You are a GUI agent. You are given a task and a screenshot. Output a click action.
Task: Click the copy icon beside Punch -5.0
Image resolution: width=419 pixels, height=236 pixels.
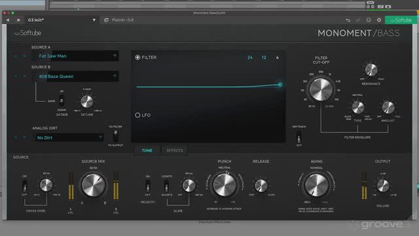106,20
